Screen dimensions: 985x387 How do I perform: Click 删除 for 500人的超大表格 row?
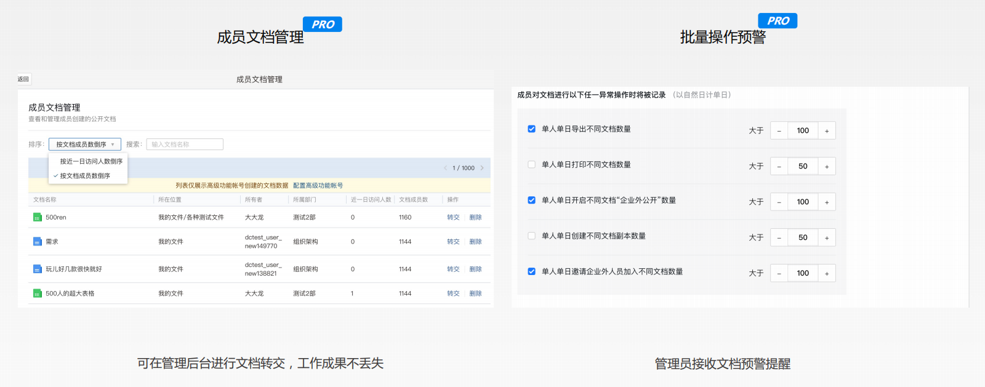click(475, 293)
